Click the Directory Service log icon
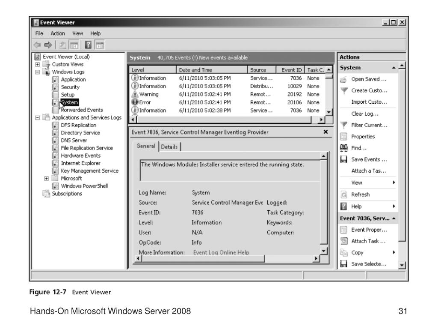Viewport: 438px width, 329px height. (55, 133)
